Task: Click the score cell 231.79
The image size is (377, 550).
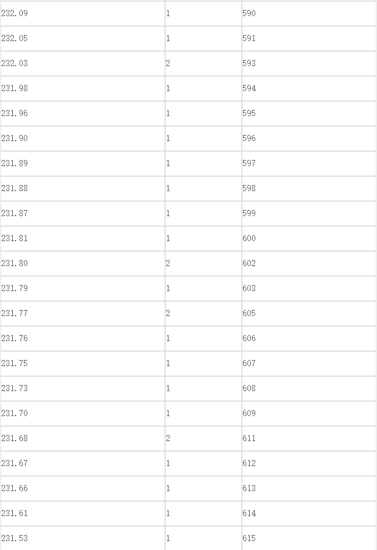Action: [x=83, y=289]
